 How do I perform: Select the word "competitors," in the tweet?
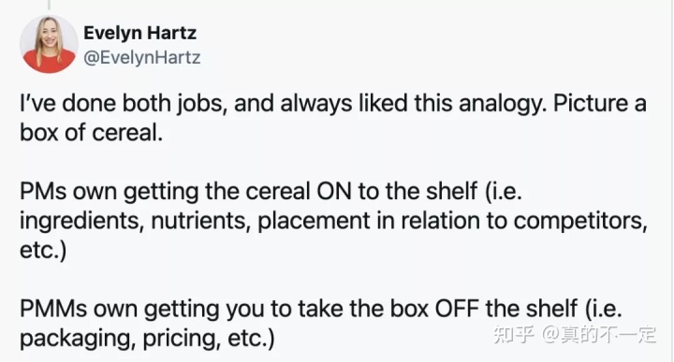point(580,222)
